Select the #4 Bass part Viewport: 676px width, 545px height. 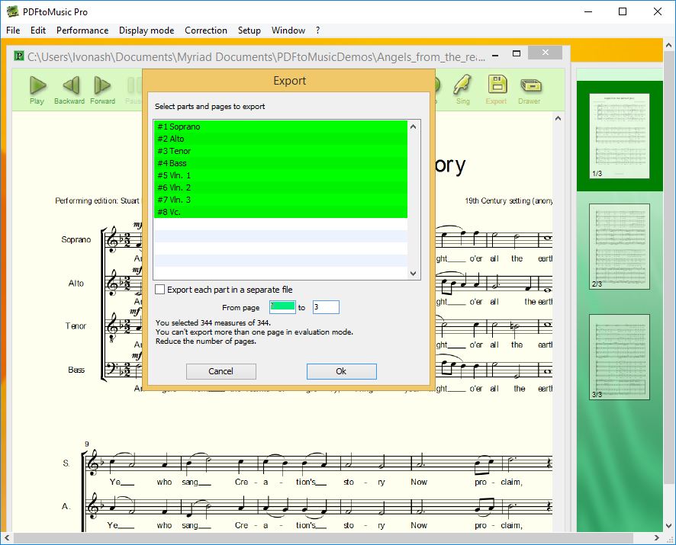280,163
